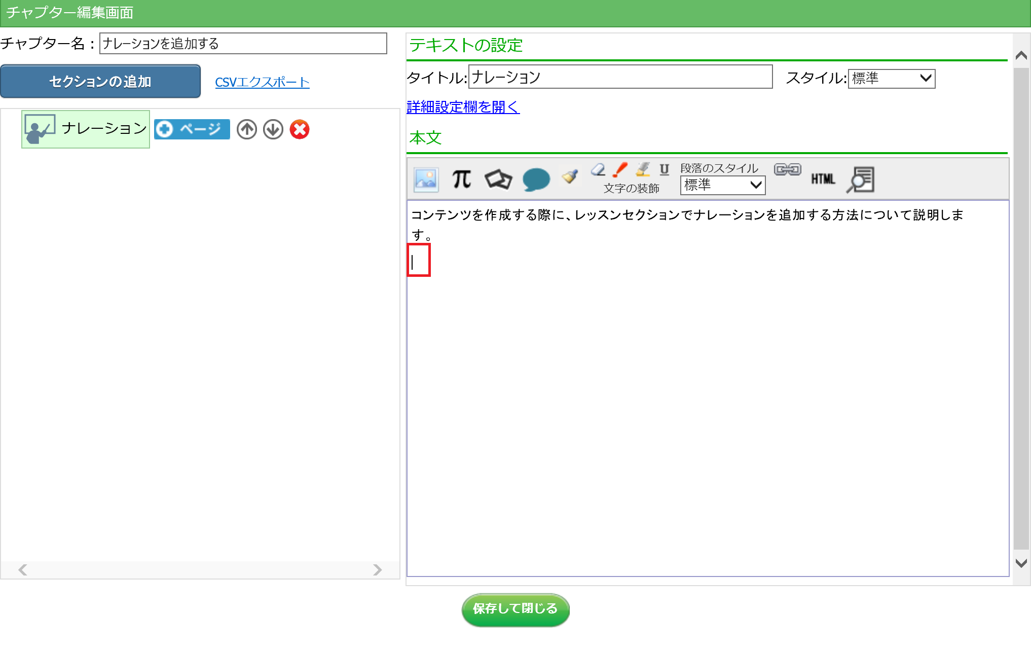Select the eraser text decoration icon
The height and width of the screenshot is (649, 1031).
[598, 170]
